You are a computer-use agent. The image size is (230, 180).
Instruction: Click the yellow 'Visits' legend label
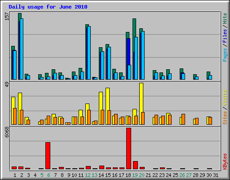point(225,98)
